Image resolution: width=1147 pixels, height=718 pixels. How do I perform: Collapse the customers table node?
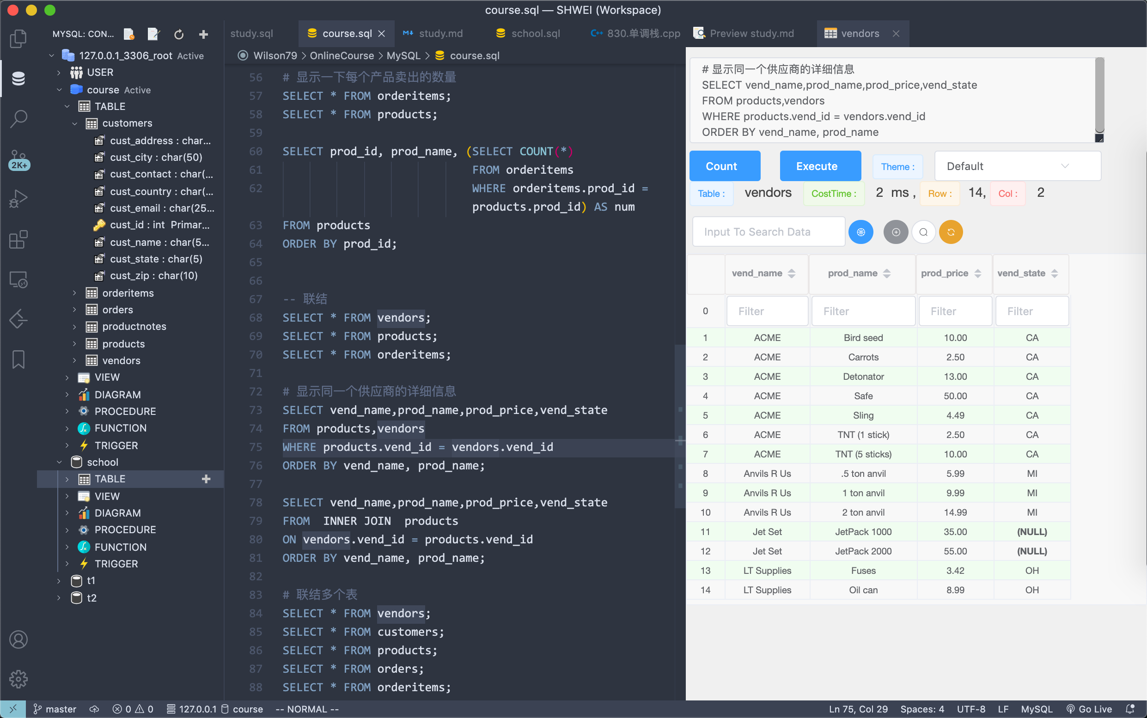[x=74, y=123]
